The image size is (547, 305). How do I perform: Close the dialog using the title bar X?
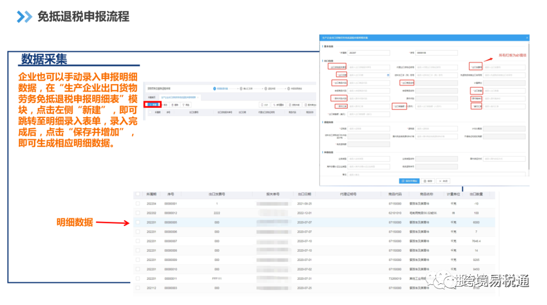(x=527, y=37)
